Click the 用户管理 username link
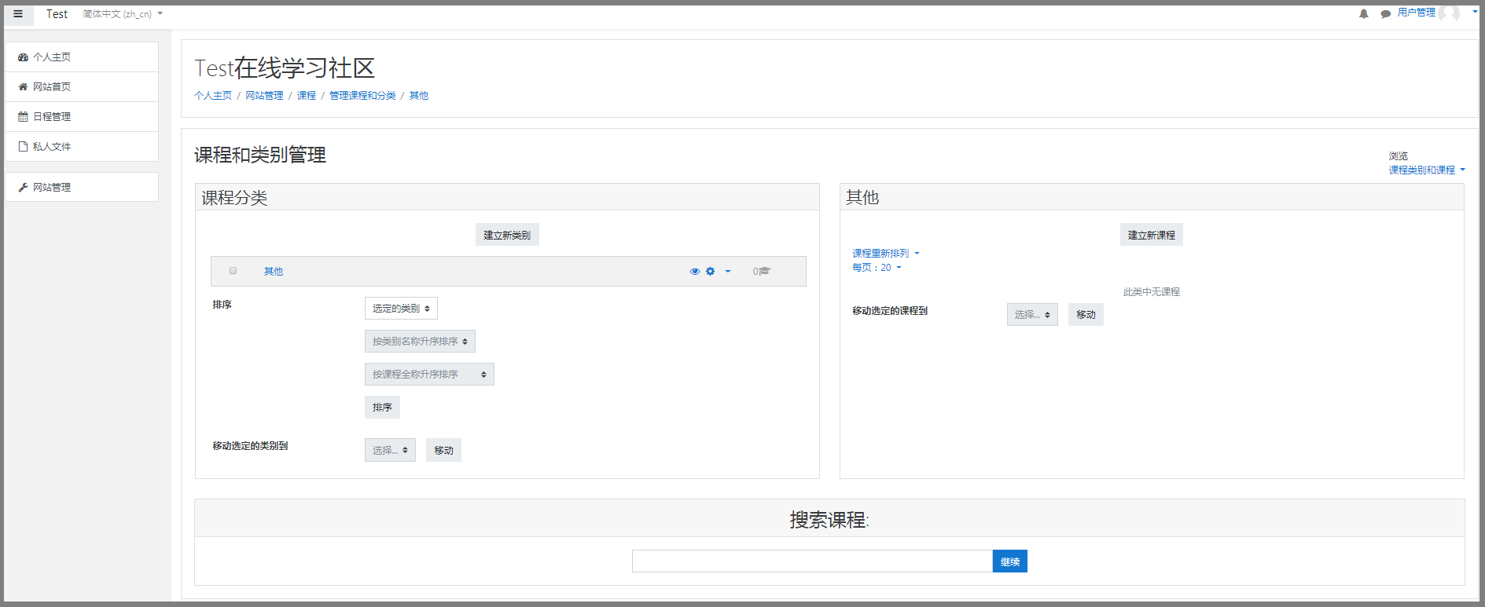This screenshot has width=1485, height=607. coord(1417,13)
